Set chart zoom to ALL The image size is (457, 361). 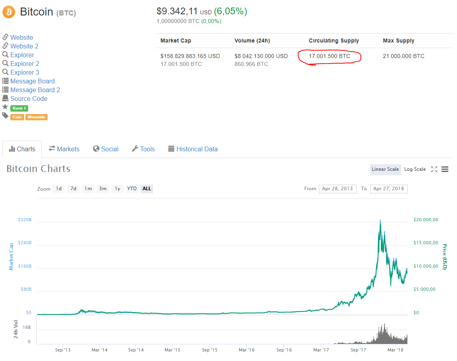click(x=147, y=189)
